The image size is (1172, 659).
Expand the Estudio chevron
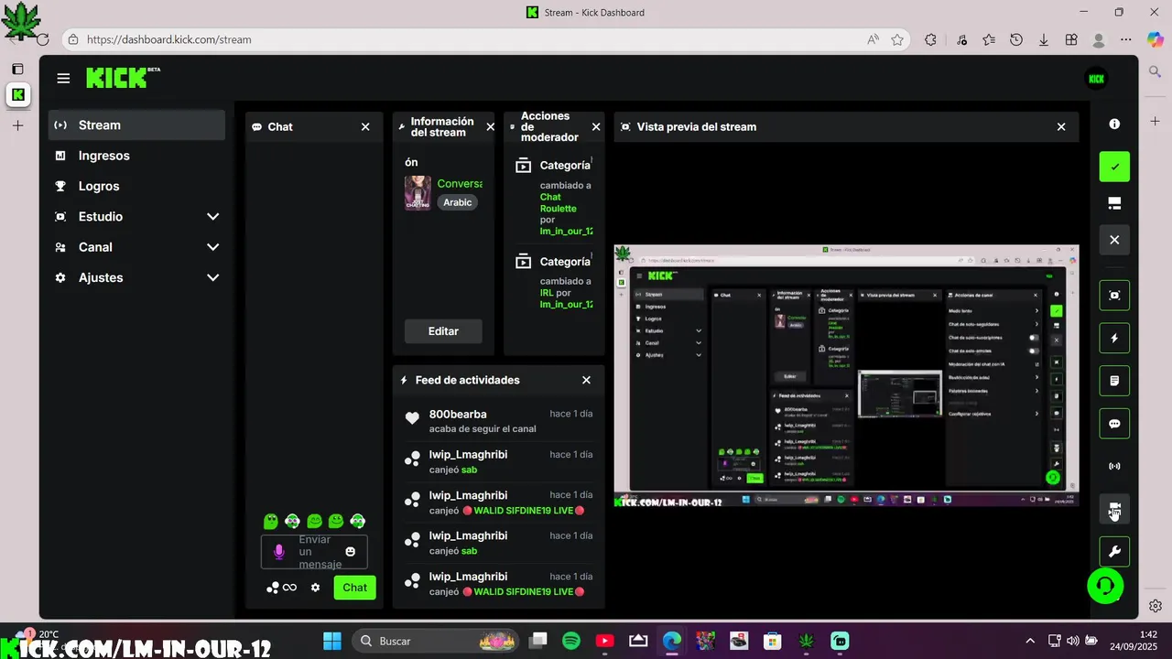[x=212, y=217]
